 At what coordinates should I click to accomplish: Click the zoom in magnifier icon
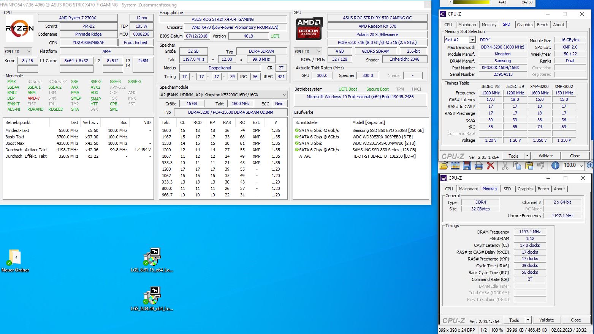(x=590, y=165)
